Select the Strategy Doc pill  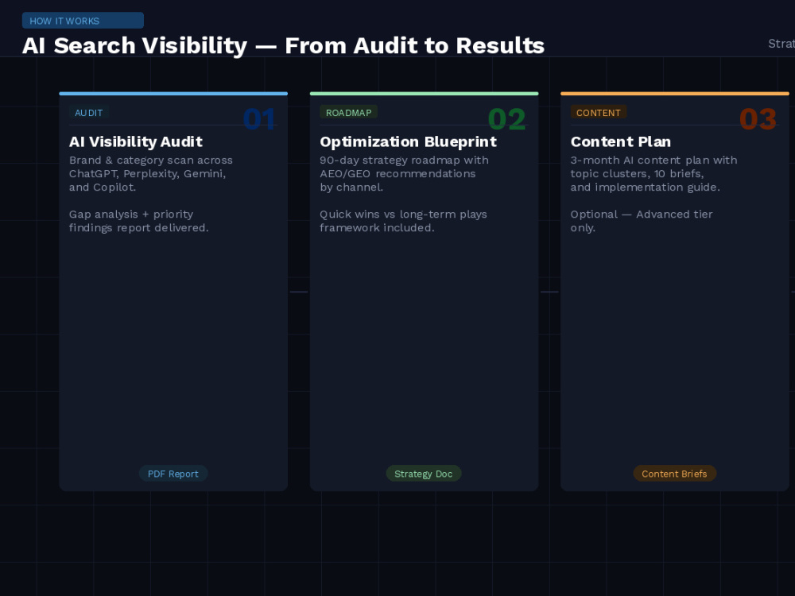[424, 474]
